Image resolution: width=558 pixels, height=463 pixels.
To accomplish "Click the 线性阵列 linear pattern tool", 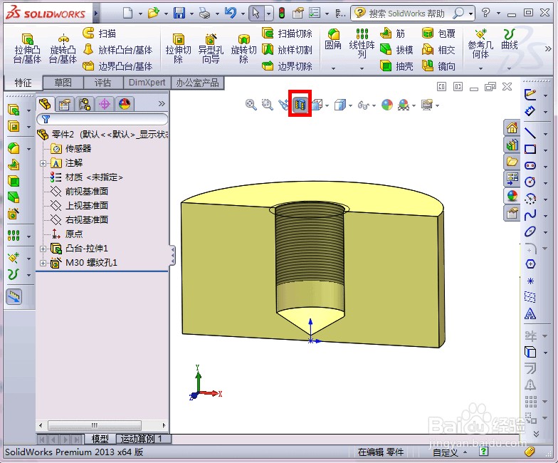I will click(x=362, y=43).
